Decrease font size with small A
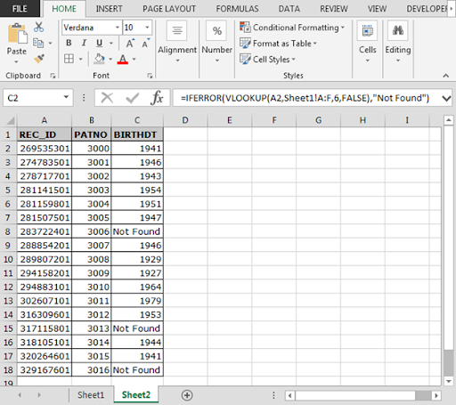 (145, 44)
